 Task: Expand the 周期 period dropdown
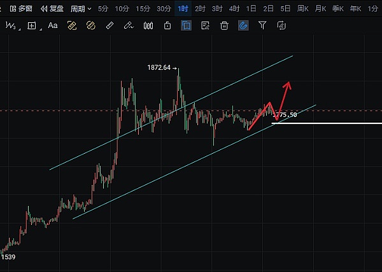click(81, 9)
